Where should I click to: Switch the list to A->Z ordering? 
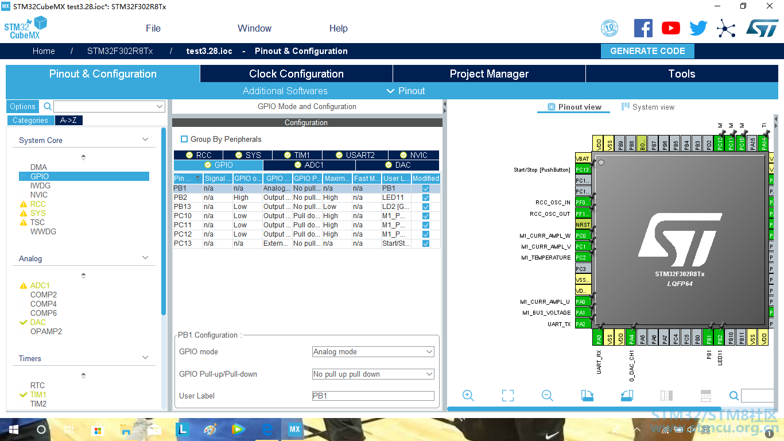[x=69, y=120]
